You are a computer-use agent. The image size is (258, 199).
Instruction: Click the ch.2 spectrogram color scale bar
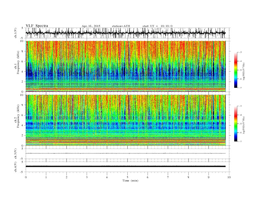point(236,124)
